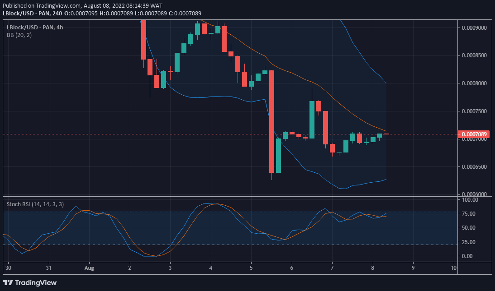The image size is (495, 291).
Task: Click the 0.0008500 price axis label
Action: (x=474, y=55)
